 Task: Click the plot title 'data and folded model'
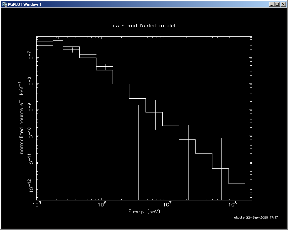pyautogui.click(x=144, y=26)
